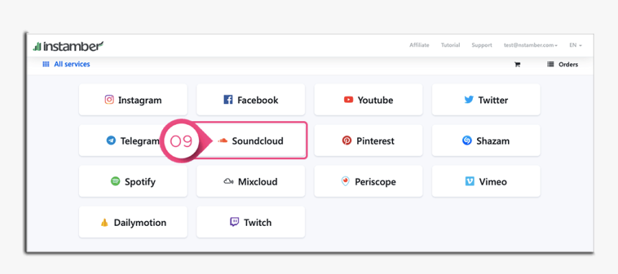Select the All services link

[x=72, y=64]
